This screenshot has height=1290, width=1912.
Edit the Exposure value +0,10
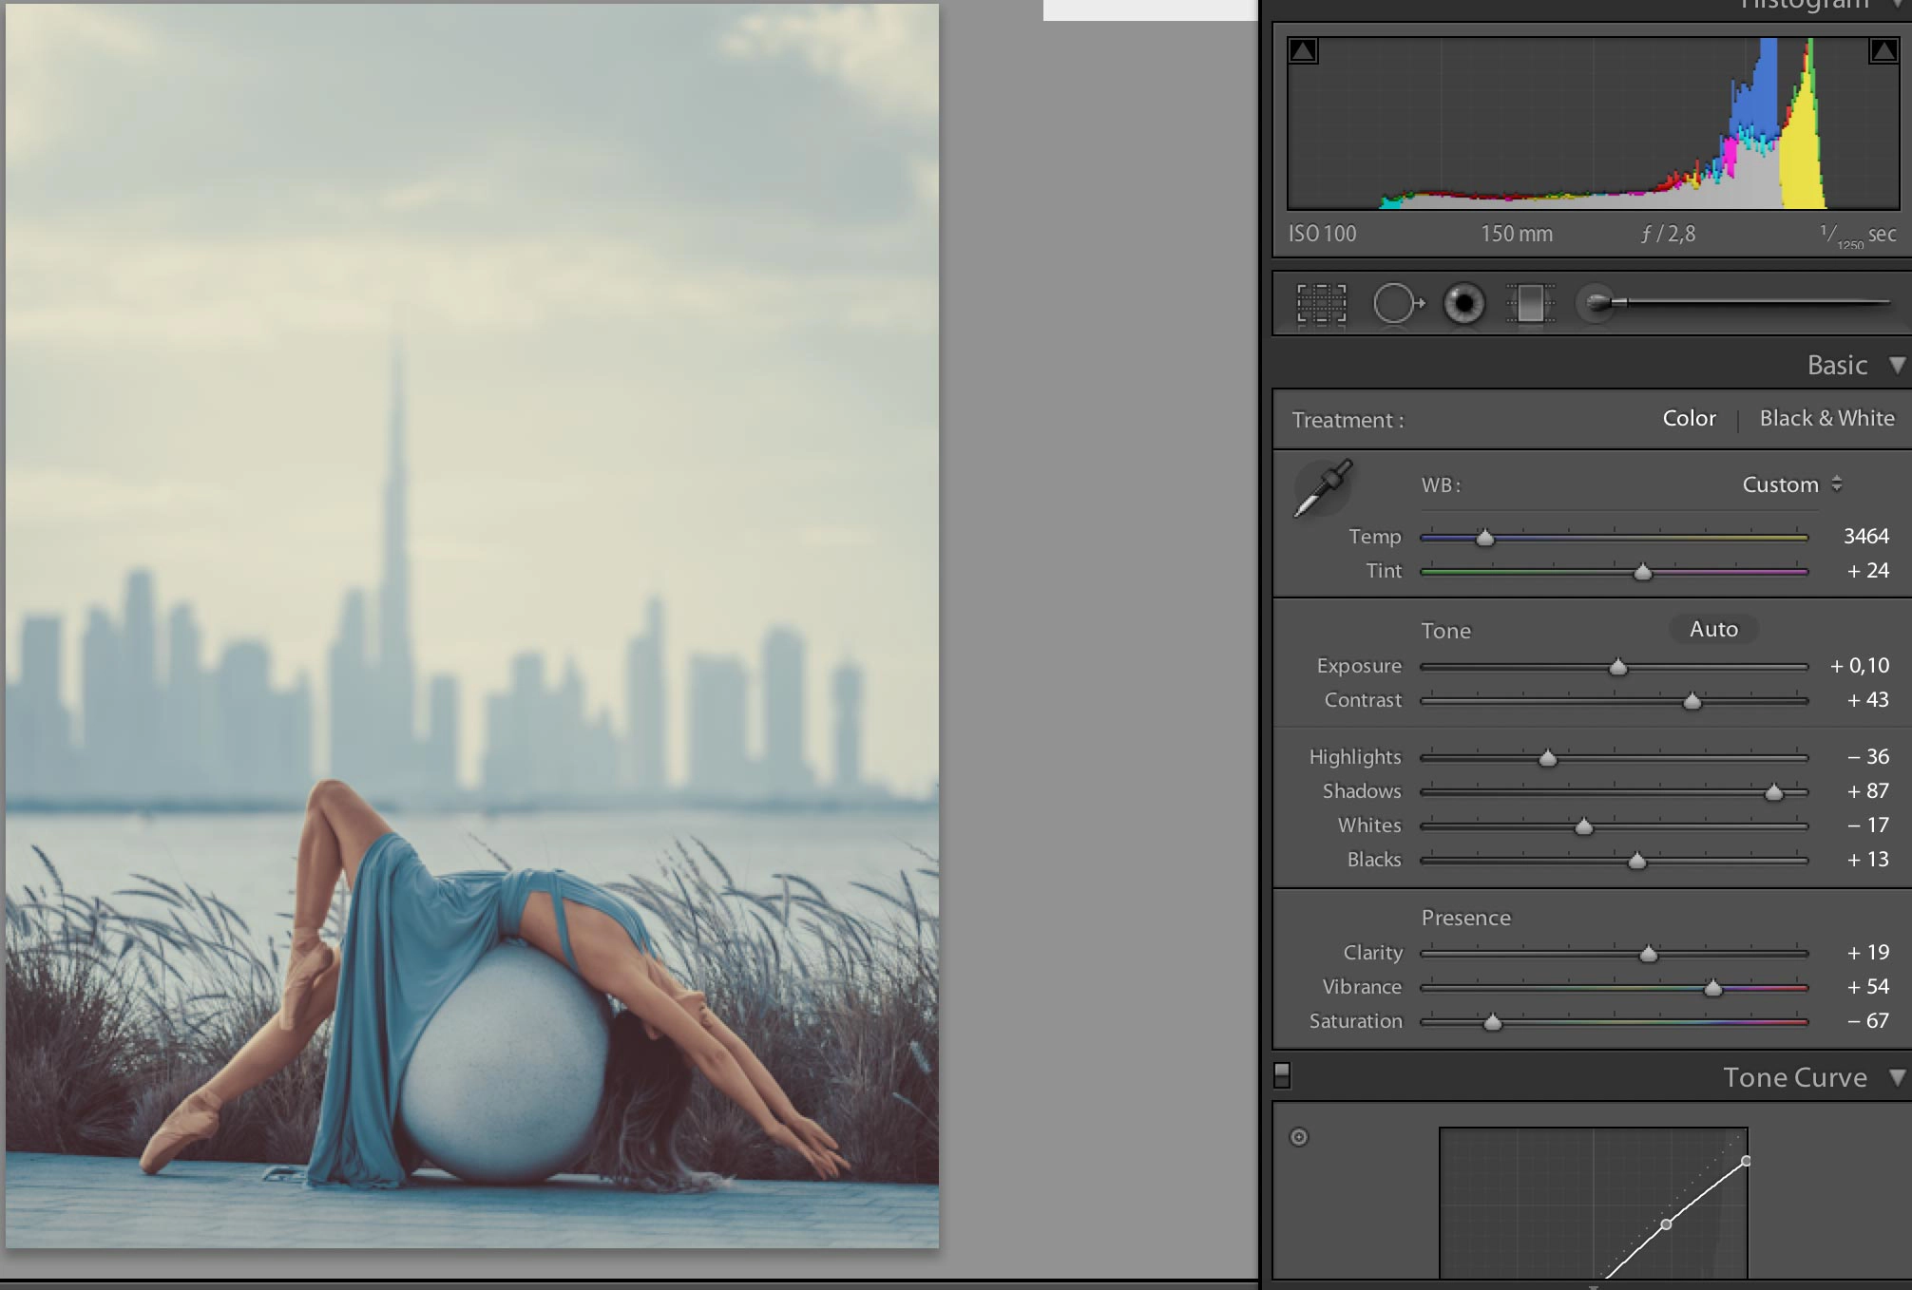click(1860, 665)
